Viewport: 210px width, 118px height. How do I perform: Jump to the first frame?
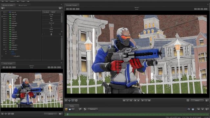tap(124, 101)
